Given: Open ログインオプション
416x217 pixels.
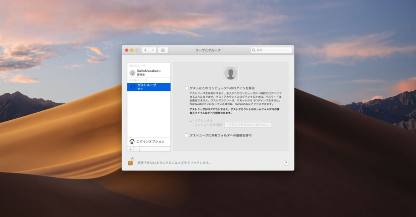Looking at the screenshot, I should coord(149,142).
